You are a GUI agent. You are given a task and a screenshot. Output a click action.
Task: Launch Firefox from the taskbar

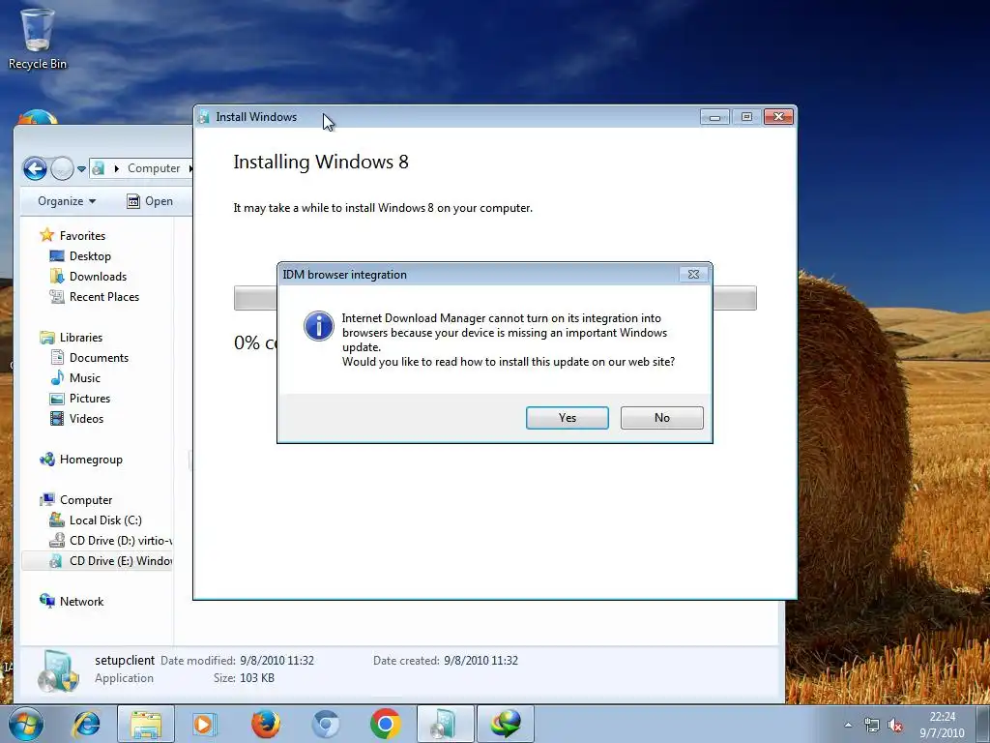coord(265,724)
